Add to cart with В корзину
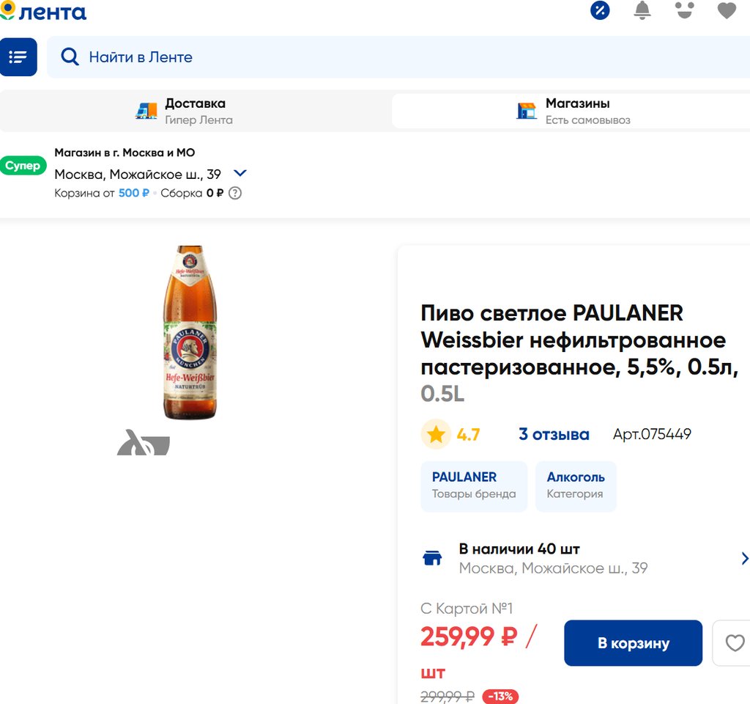Image resolution: width=750 pixels, height=704 pixels. pyautogui.click(x=634, y=642)
